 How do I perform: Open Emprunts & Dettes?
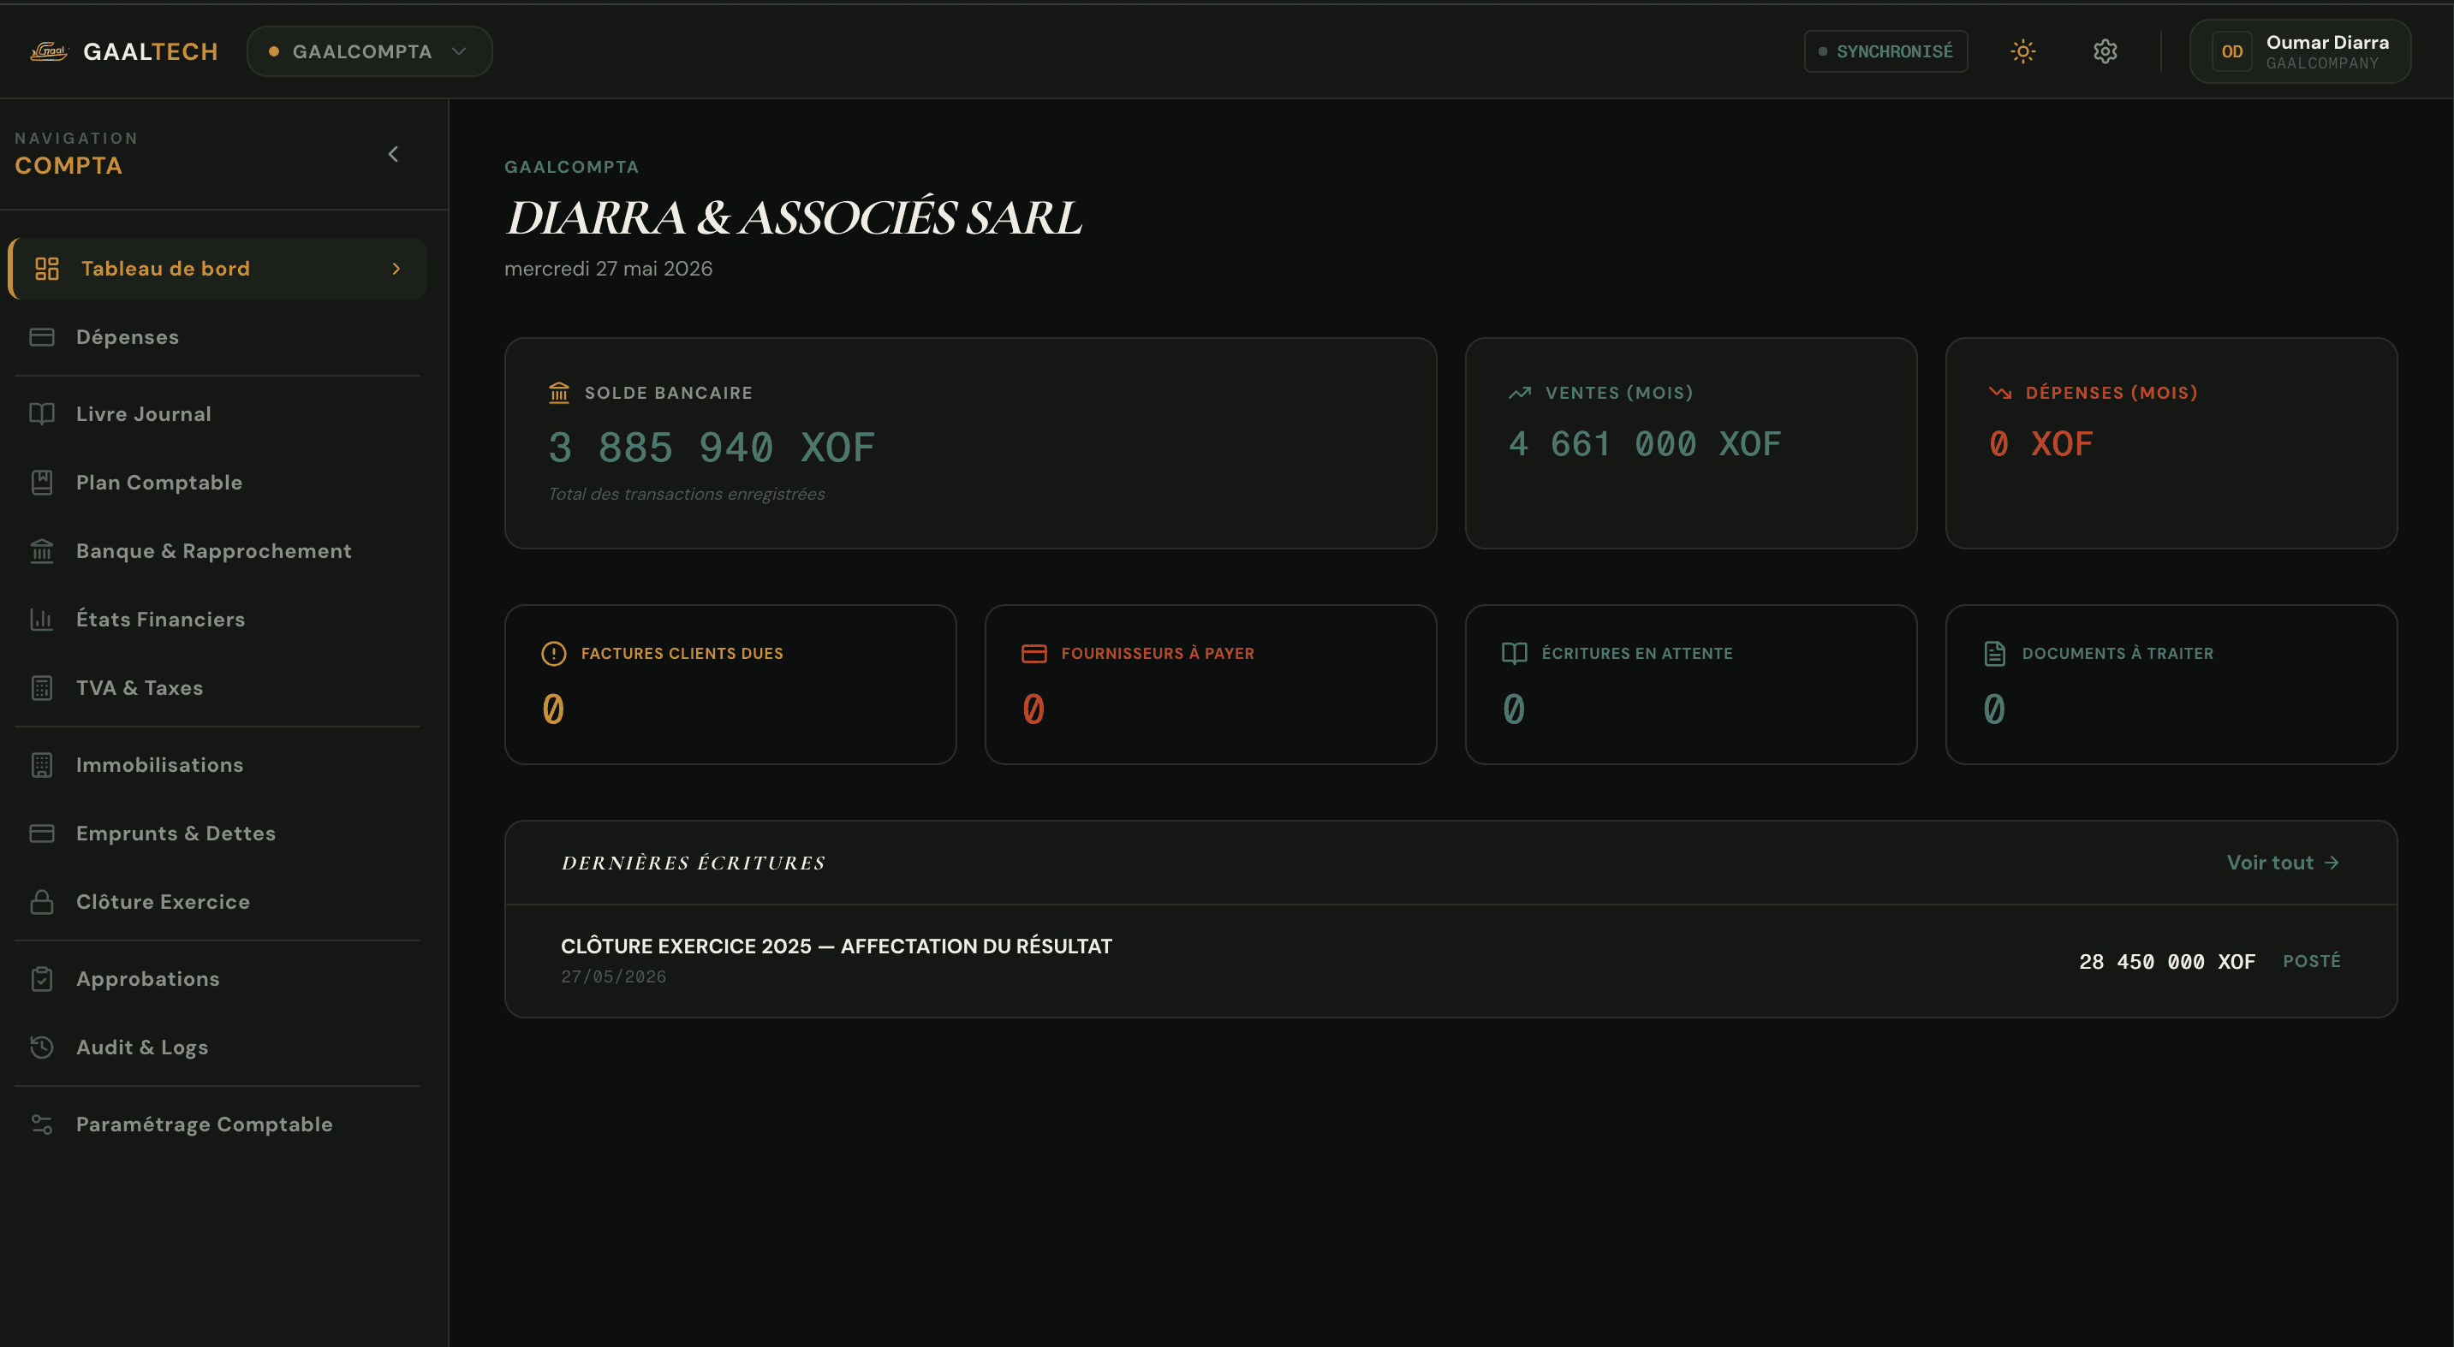(218, 834)
